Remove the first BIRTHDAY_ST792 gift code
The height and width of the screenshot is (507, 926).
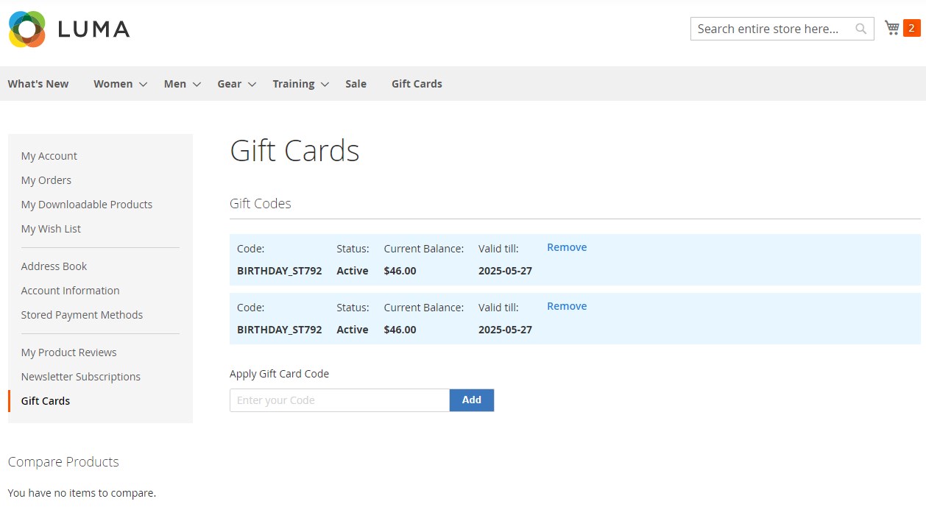pos(567,247)
